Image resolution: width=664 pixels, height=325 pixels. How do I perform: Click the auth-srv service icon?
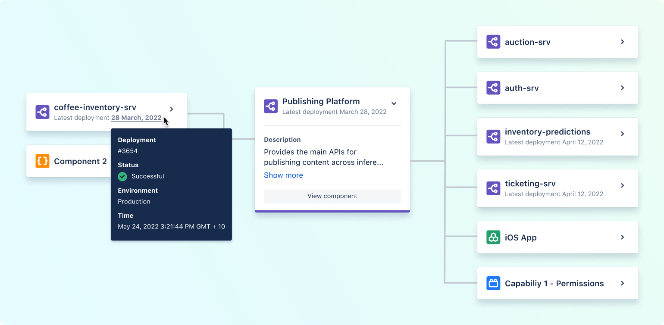493,87
